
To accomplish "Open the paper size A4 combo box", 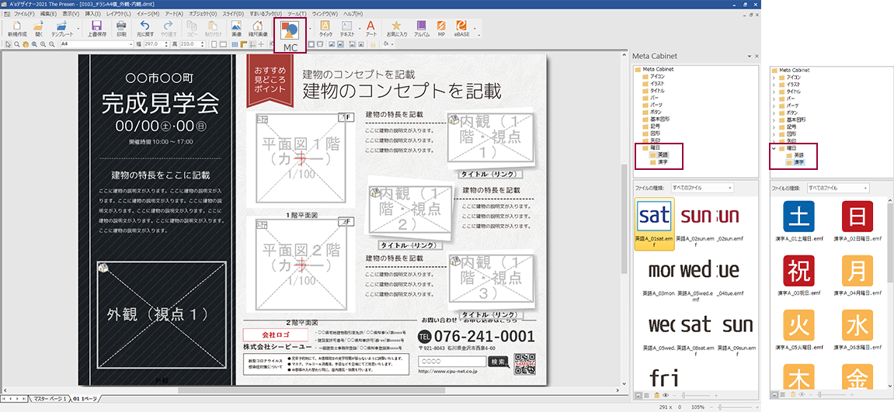I will [x=97, y=44].
